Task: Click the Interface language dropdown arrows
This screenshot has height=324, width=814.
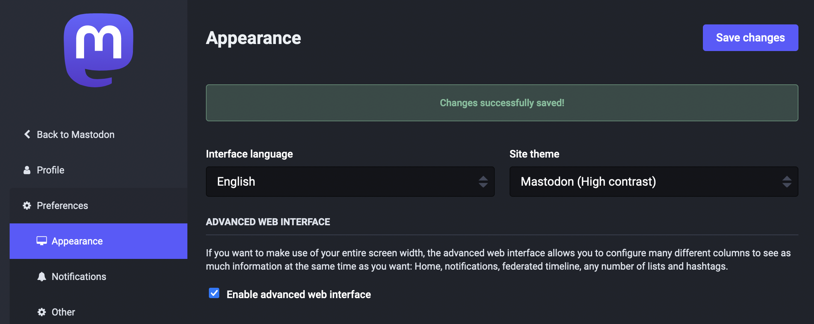Action: (483, 182)
